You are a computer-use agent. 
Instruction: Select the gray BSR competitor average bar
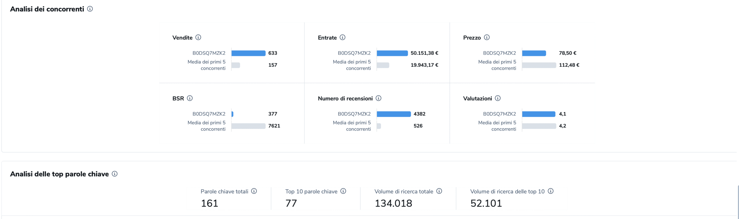[248, 126]
